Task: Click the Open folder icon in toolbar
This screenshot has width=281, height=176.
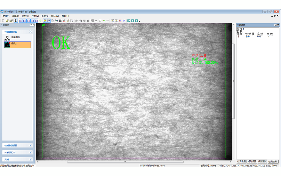Action: (7, 21)
